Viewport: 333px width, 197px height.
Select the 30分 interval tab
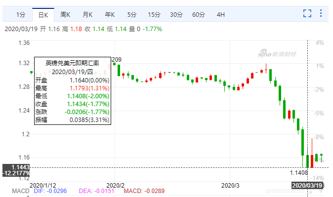(x=176, y=15)
